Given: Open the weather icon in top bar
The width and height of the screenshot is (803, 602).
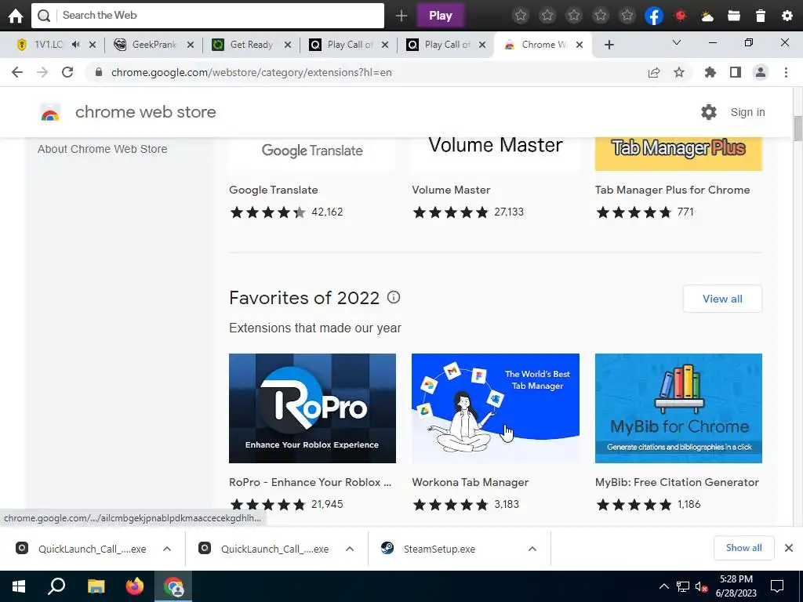Looking at the screenshot, I should [x=707, y=16].
